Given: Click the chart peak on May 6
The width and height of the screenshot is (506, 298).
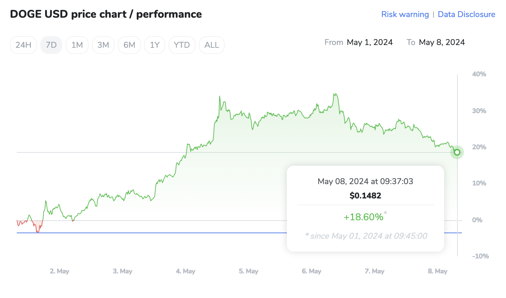Looking at the screenshot, I should coord(334,93).
